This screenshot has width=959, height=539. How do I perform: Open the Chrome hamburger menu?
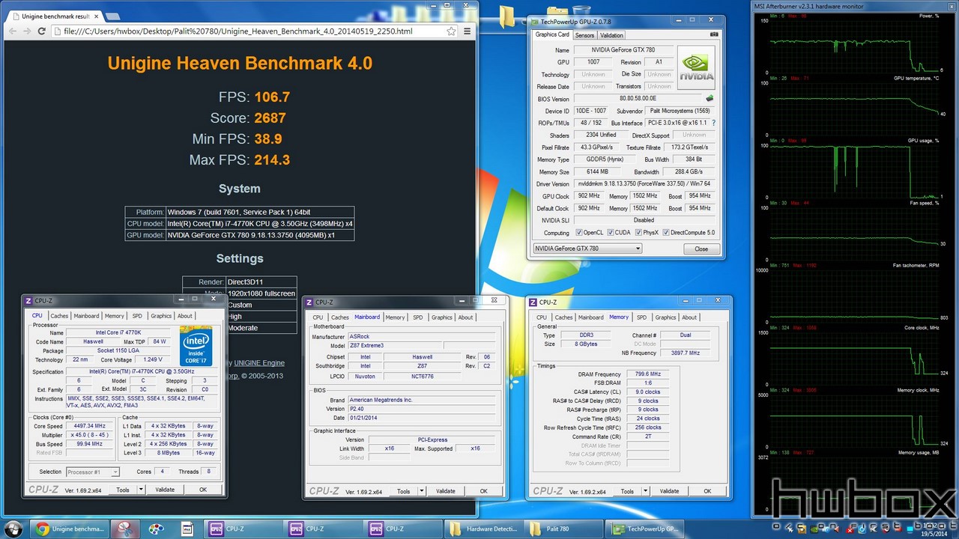[468, 31]
